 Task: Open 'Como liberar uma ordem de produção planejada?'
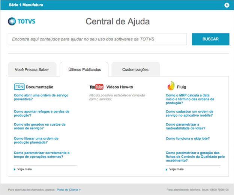coord(36,140)
